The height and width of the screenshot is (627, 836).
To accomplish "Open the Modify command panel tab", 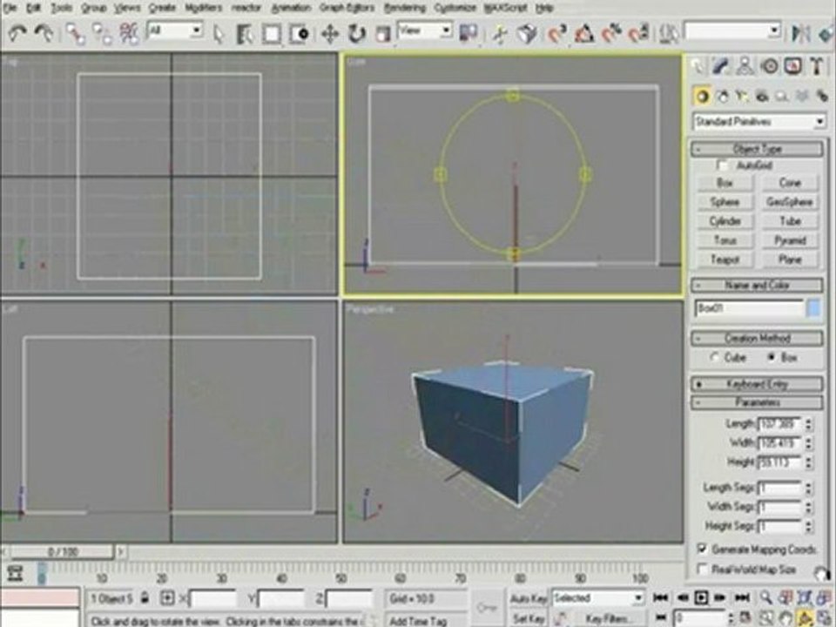I will (x=720, y=67).
